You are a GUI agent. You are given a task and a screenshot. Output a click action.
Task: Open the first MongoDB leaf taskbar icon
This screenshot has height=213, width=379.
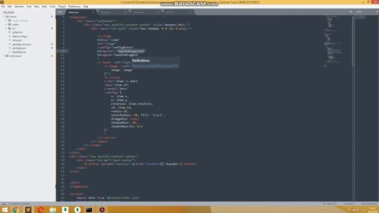pyautogui.click(x=65, y=209)
